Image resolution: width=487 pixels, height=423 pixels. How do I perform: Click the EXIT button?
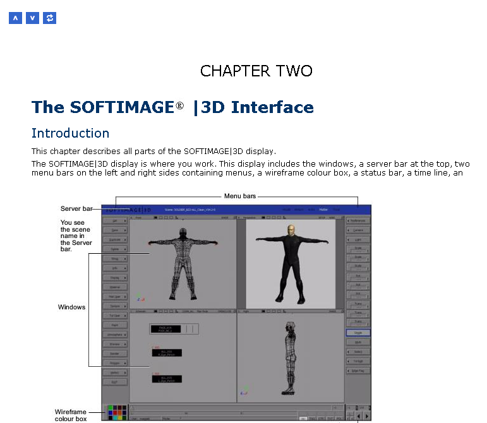click(x=116, y=382)
